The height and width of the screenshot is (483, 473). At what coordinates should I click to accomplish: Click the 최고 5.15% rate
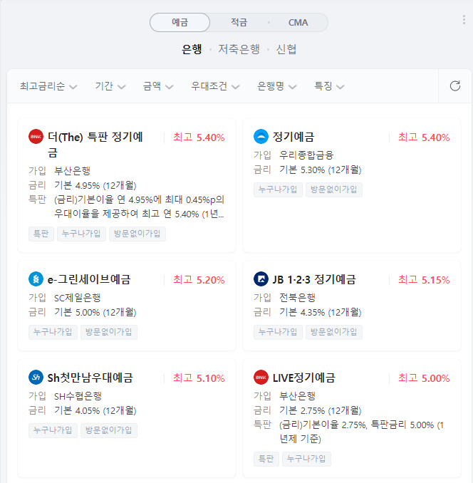tap(424, 280)
